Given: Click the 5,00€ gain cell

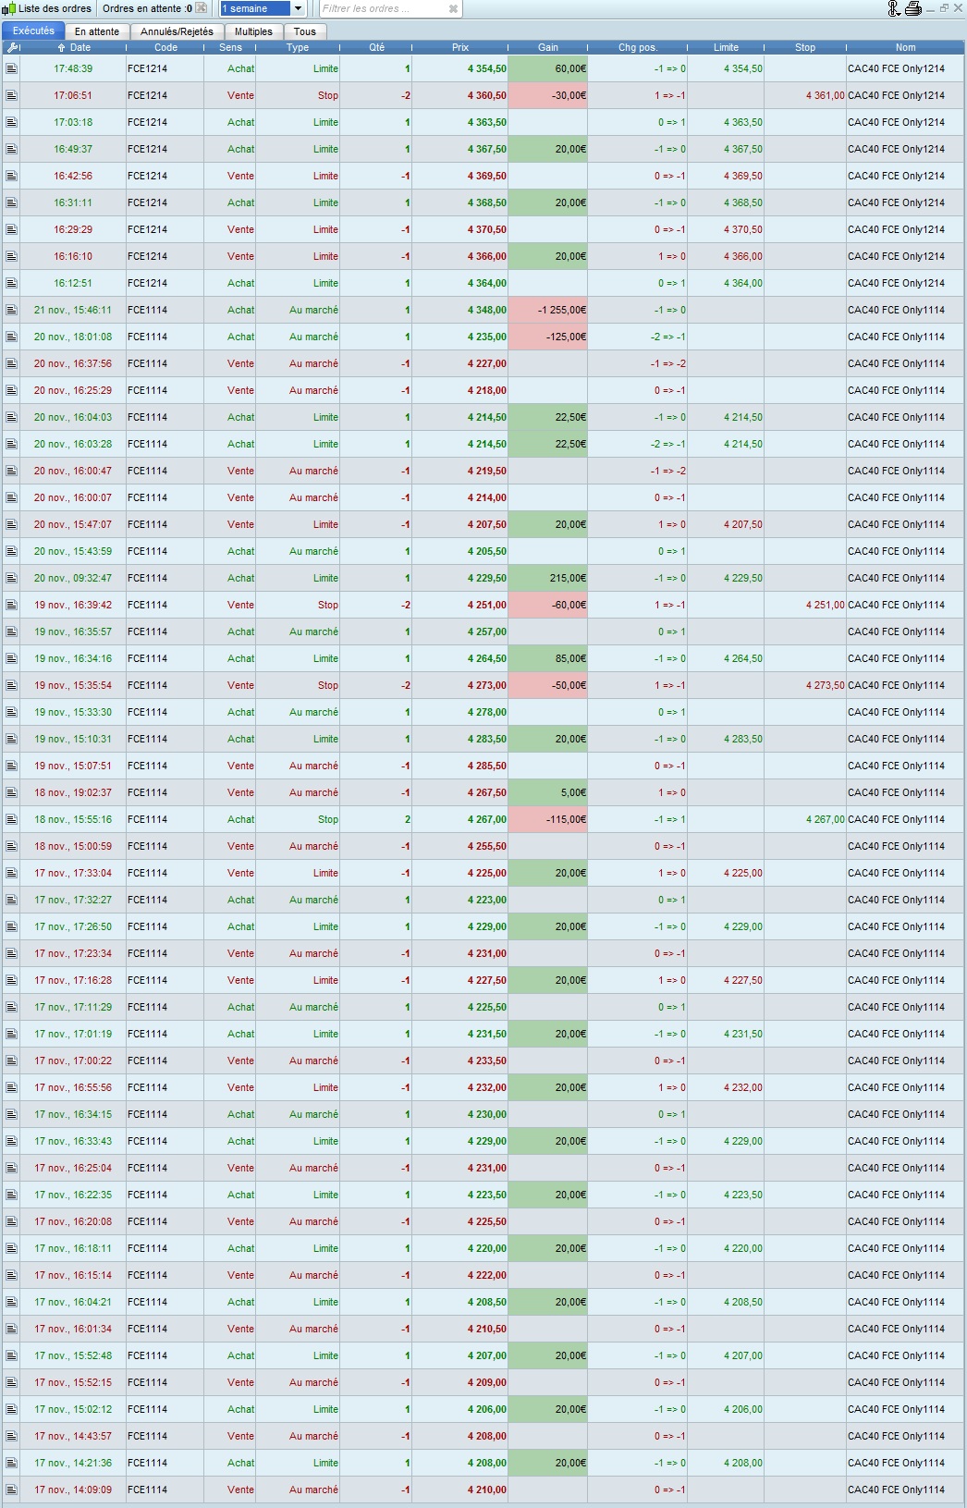Looking at the screenshot, I should tap(548, 792).
